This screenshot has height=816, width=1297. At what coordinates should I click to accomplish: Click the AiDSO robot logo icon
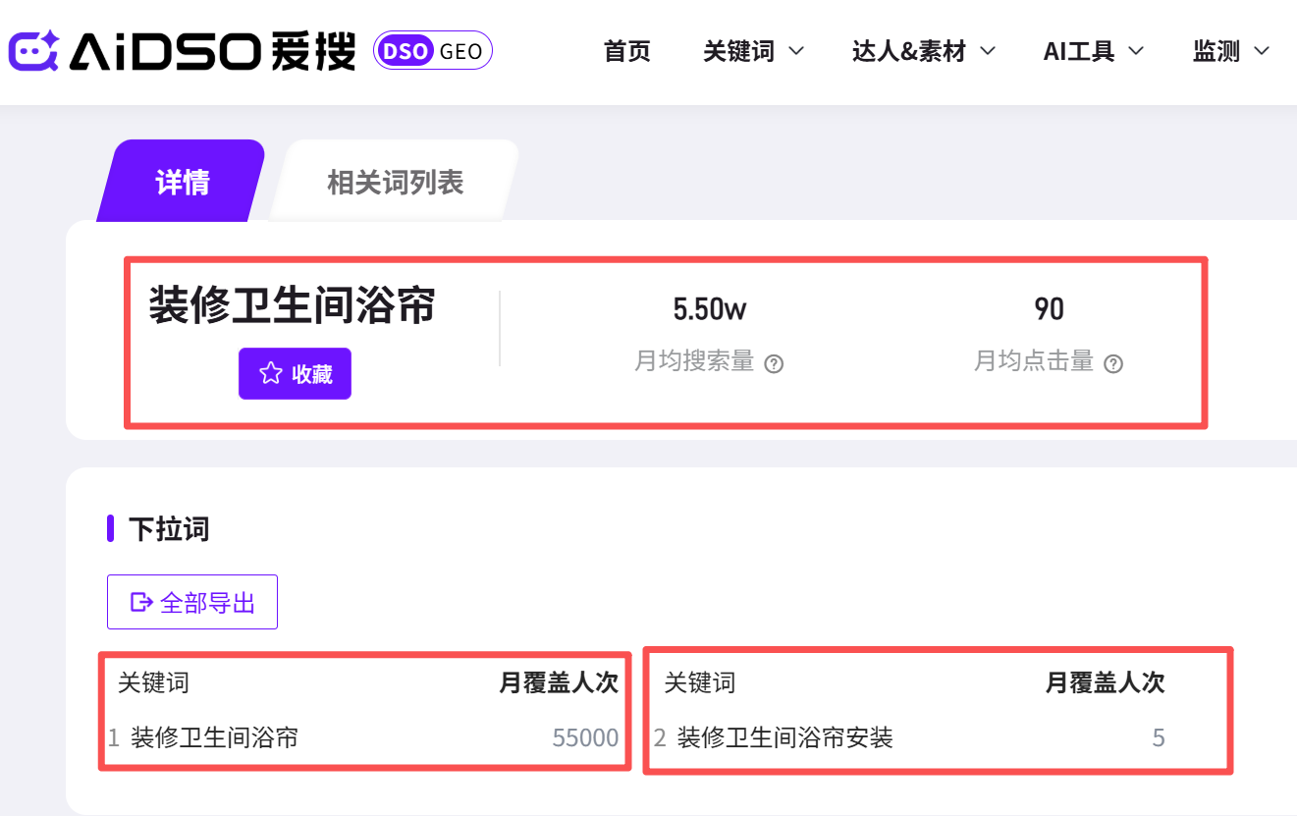[x=33, y=51]
